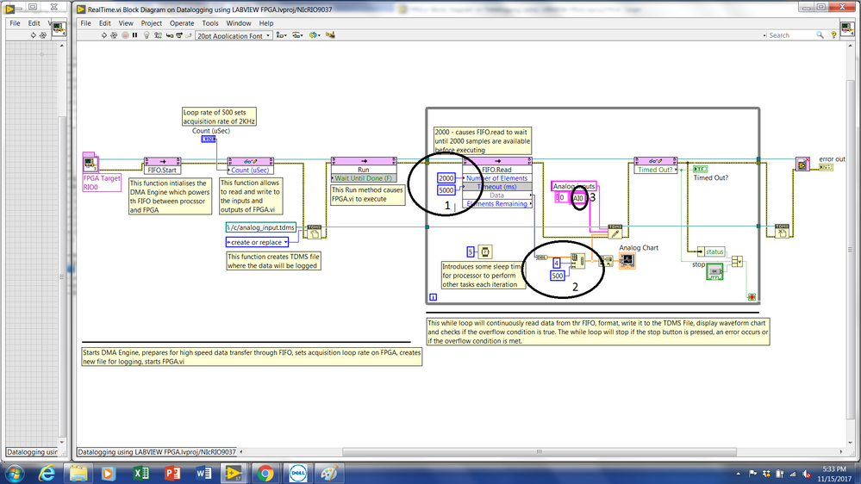Open the Tools menu
The width and height of the screenshot is (861, 484).
point(209,23)
